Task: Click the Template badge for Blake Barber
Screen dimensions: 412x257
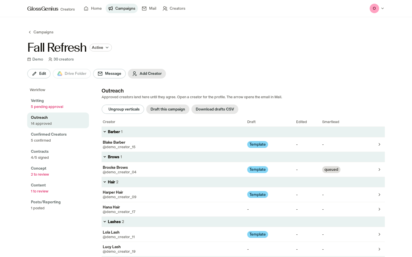Action: 257,144
